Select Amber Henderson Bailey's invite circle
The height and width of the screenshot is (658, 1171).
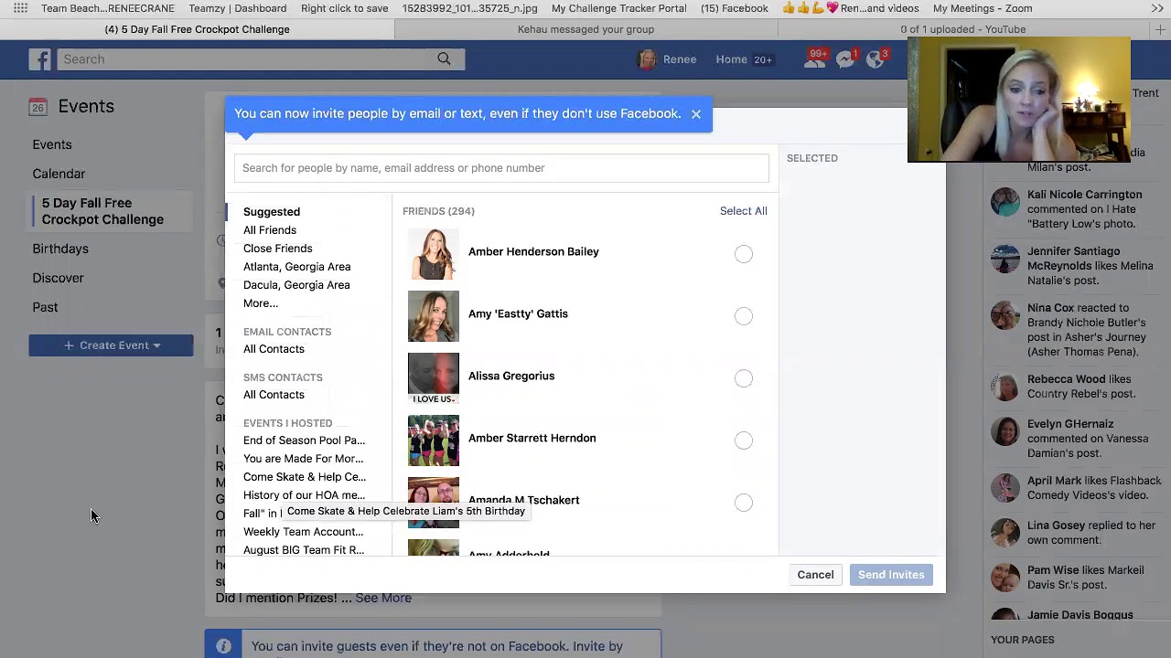tap(744, 254)
